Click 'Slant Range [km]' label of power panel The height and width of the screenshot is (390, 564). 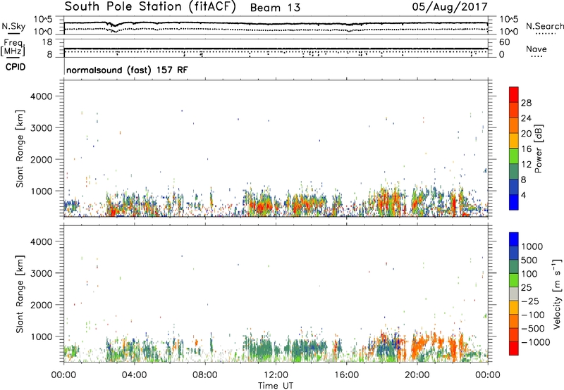click(20, 149)
